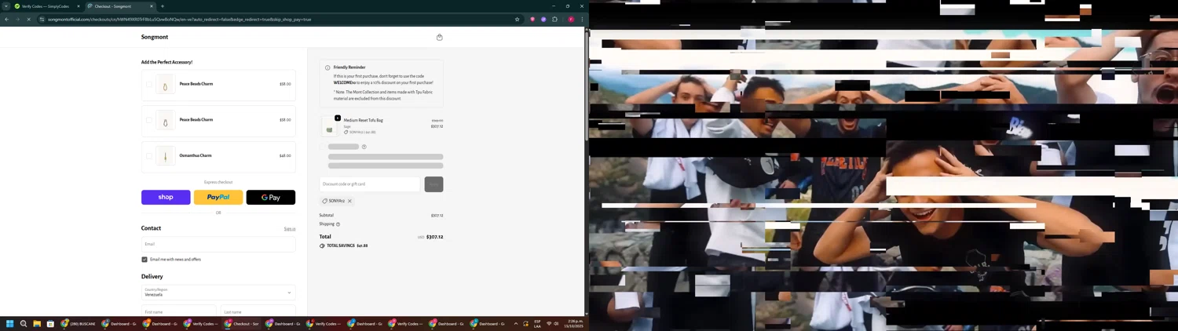The height and width of the screenshot is (331, 1178).
Task: Open the Wi-Fi network tray icon
Action: coord(549,324)
